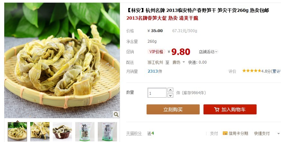Open the 廊坊 delivery destination dropdown
This screenshot has width=281, height=142.
click(178, 62)
